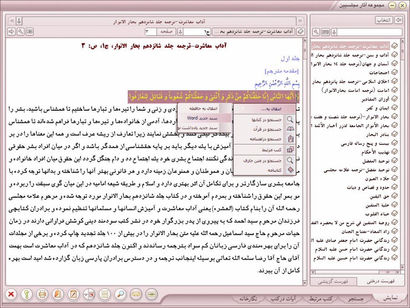Switch to the آیات درکتب bottom tab

pyautogui.click(x=283, y=298)
